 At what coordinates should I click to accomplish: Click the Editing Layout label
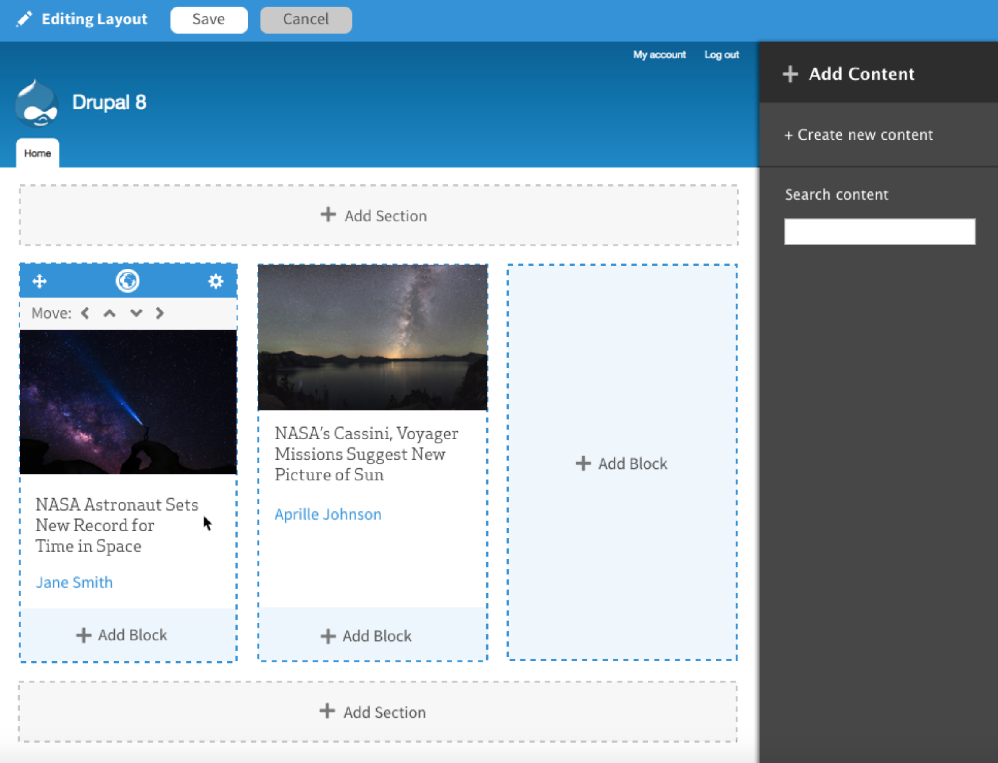(x=95, y=19)
